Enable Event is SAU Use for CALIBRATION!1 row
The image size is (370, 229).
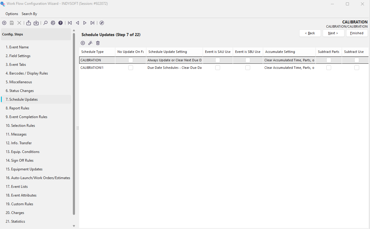(218, 68)
